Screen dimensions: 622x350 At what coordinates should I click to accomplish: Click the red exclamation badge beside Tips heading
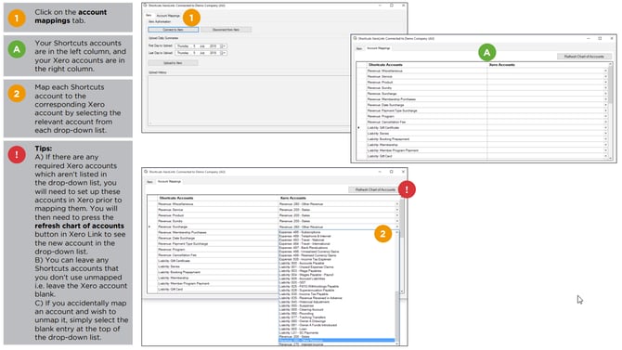click(17, 155)
